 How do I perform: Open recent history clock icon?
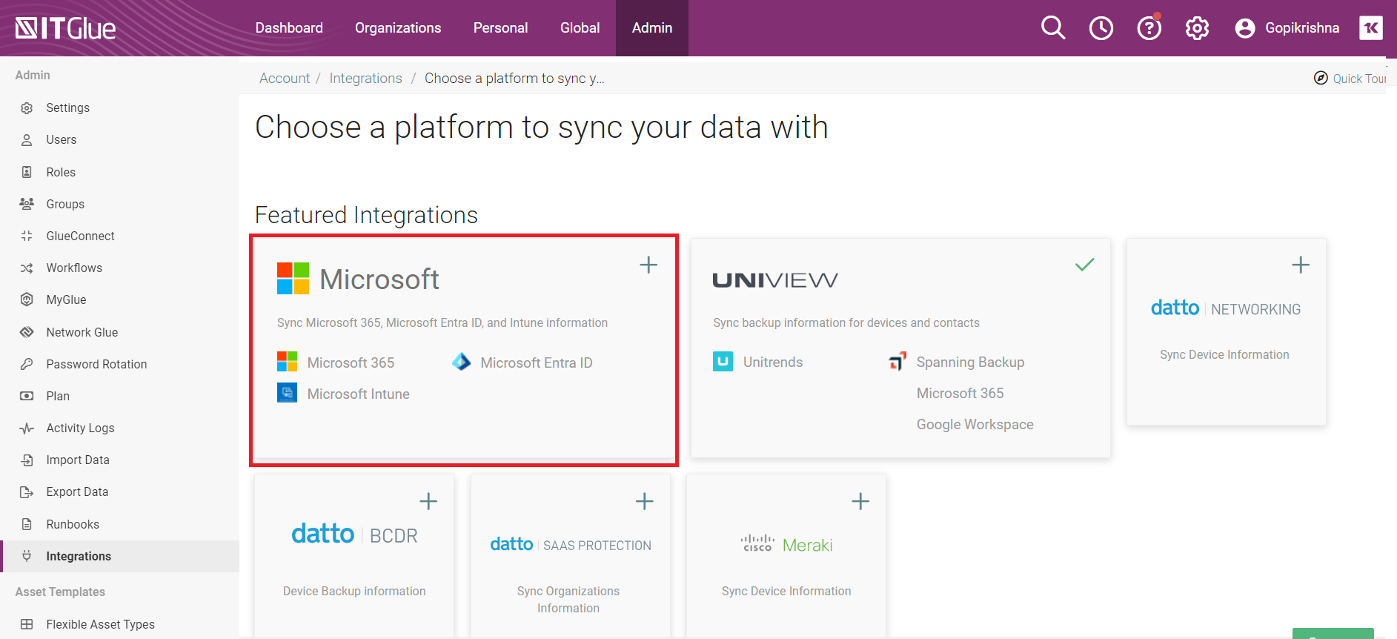(x=1101, y=28)
